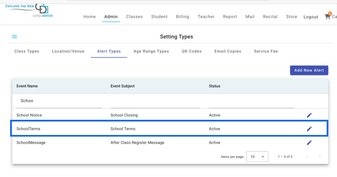Screen dimensions: 337x177
Task: Open the Teacher menu
Action: pyautogui.click(x=206, y=17)
